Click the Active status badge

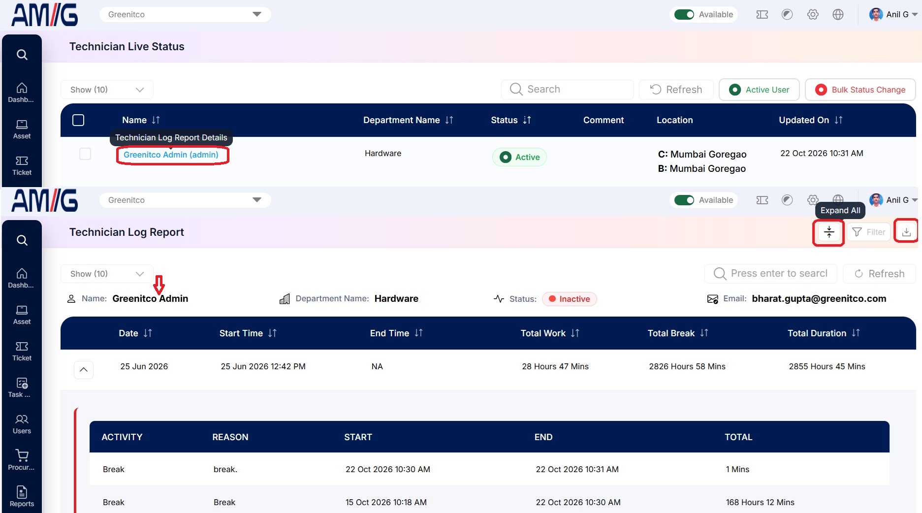(519, 157)
